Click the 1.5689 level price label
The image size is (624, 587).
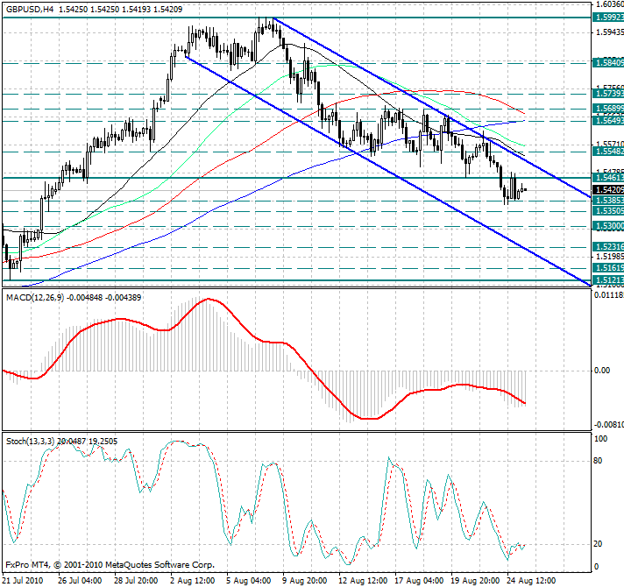click(608, 109)
